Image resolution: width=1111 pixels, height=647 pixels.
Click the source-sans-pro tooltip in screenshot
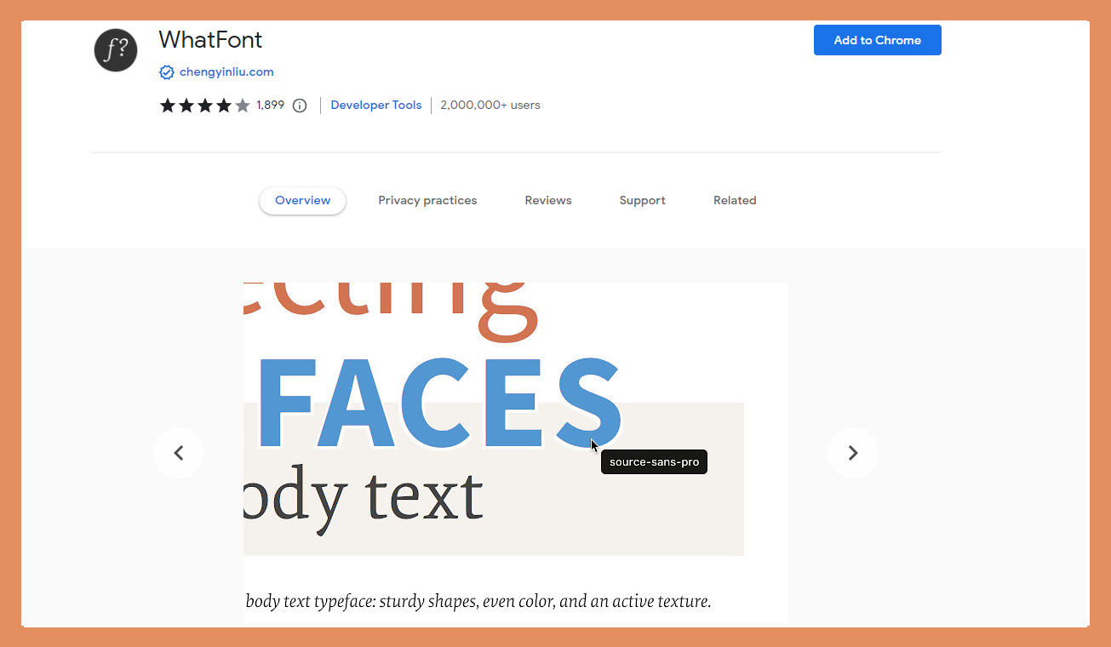click(654, 461)
